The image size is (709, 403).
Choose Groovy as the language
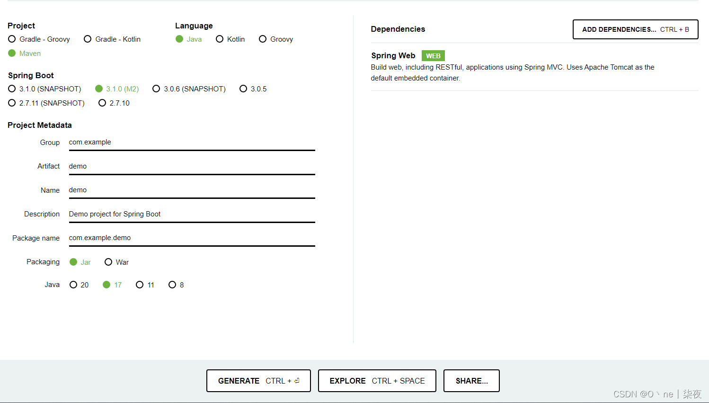coord(276,39)
